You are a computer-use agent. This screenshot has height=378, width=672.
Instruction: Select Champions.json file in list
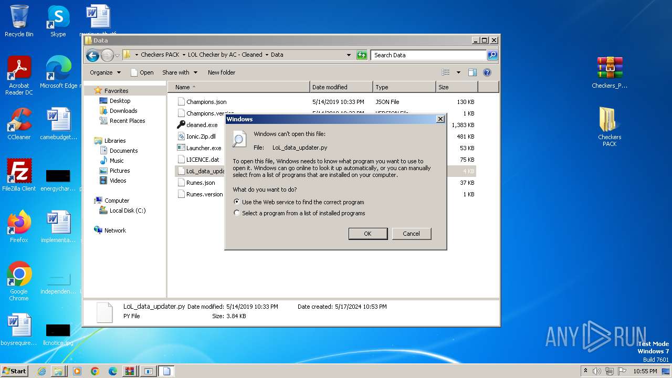[x=206, y=102]
